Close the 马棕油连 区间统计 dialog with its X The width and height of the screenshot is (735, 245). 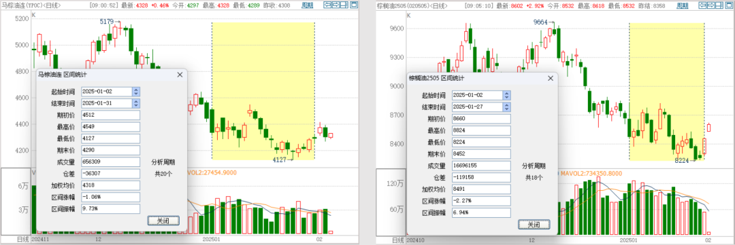coord(180,75)
